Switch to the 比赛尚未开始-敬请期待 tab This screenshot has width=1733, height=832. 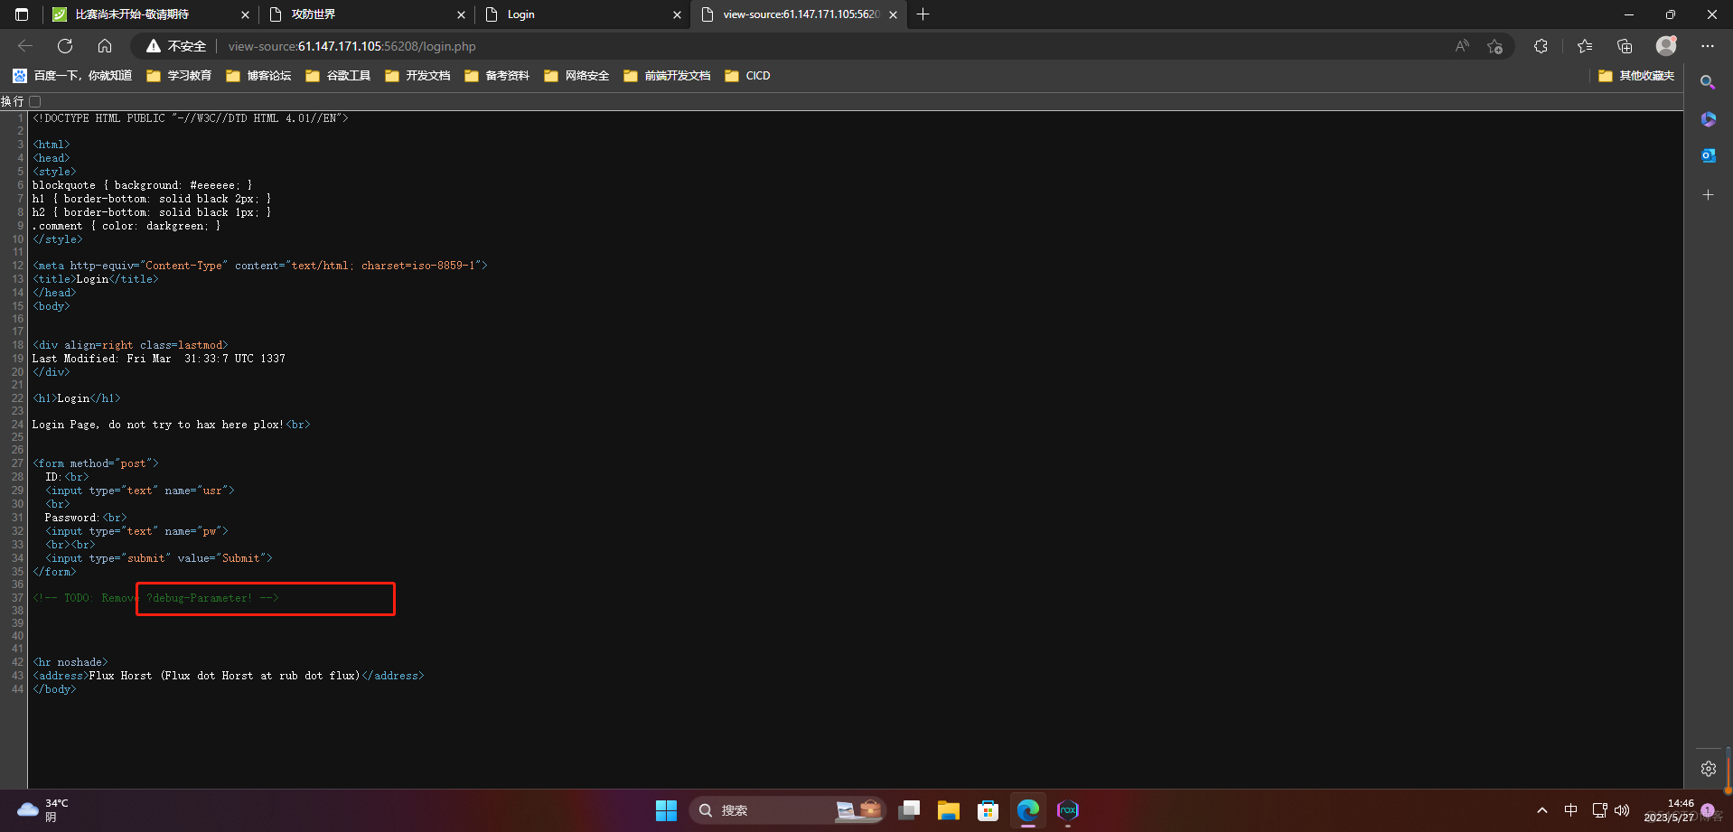click(x=150, y=14)
